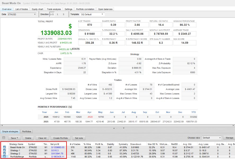Click the horizontal scrollbar right arrow

coord(233,125)
